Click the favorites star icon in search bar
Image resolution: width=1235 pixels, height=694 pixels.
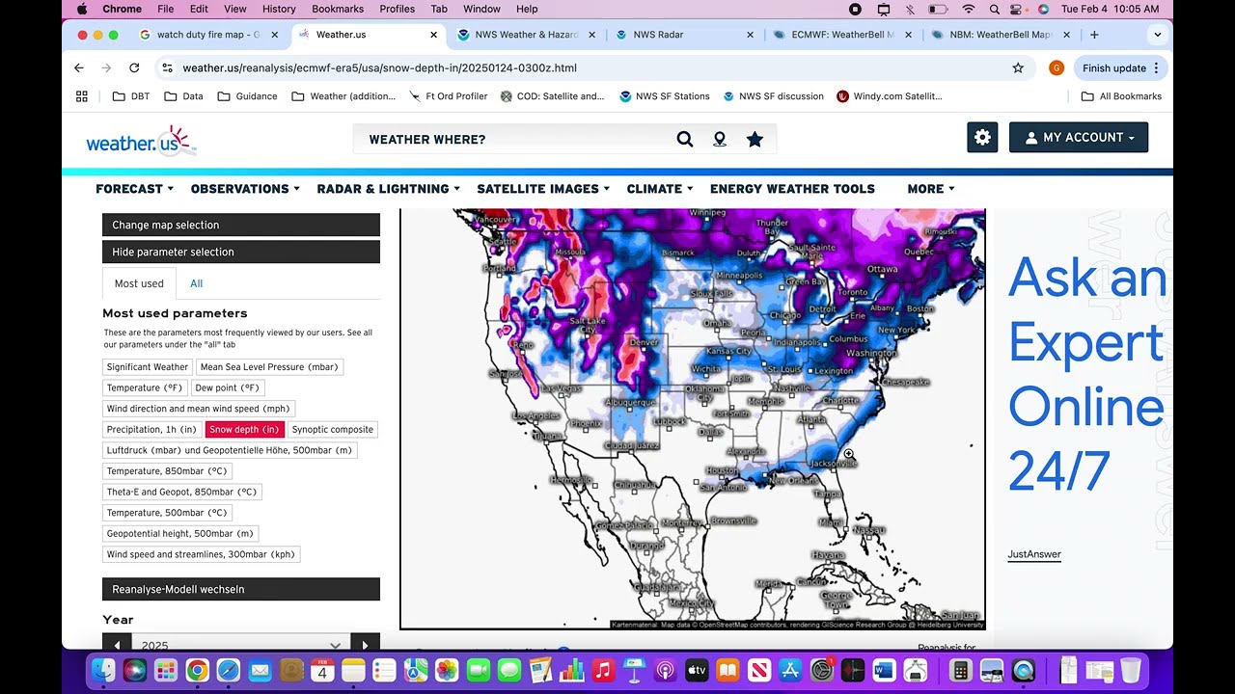click(755, 139)
